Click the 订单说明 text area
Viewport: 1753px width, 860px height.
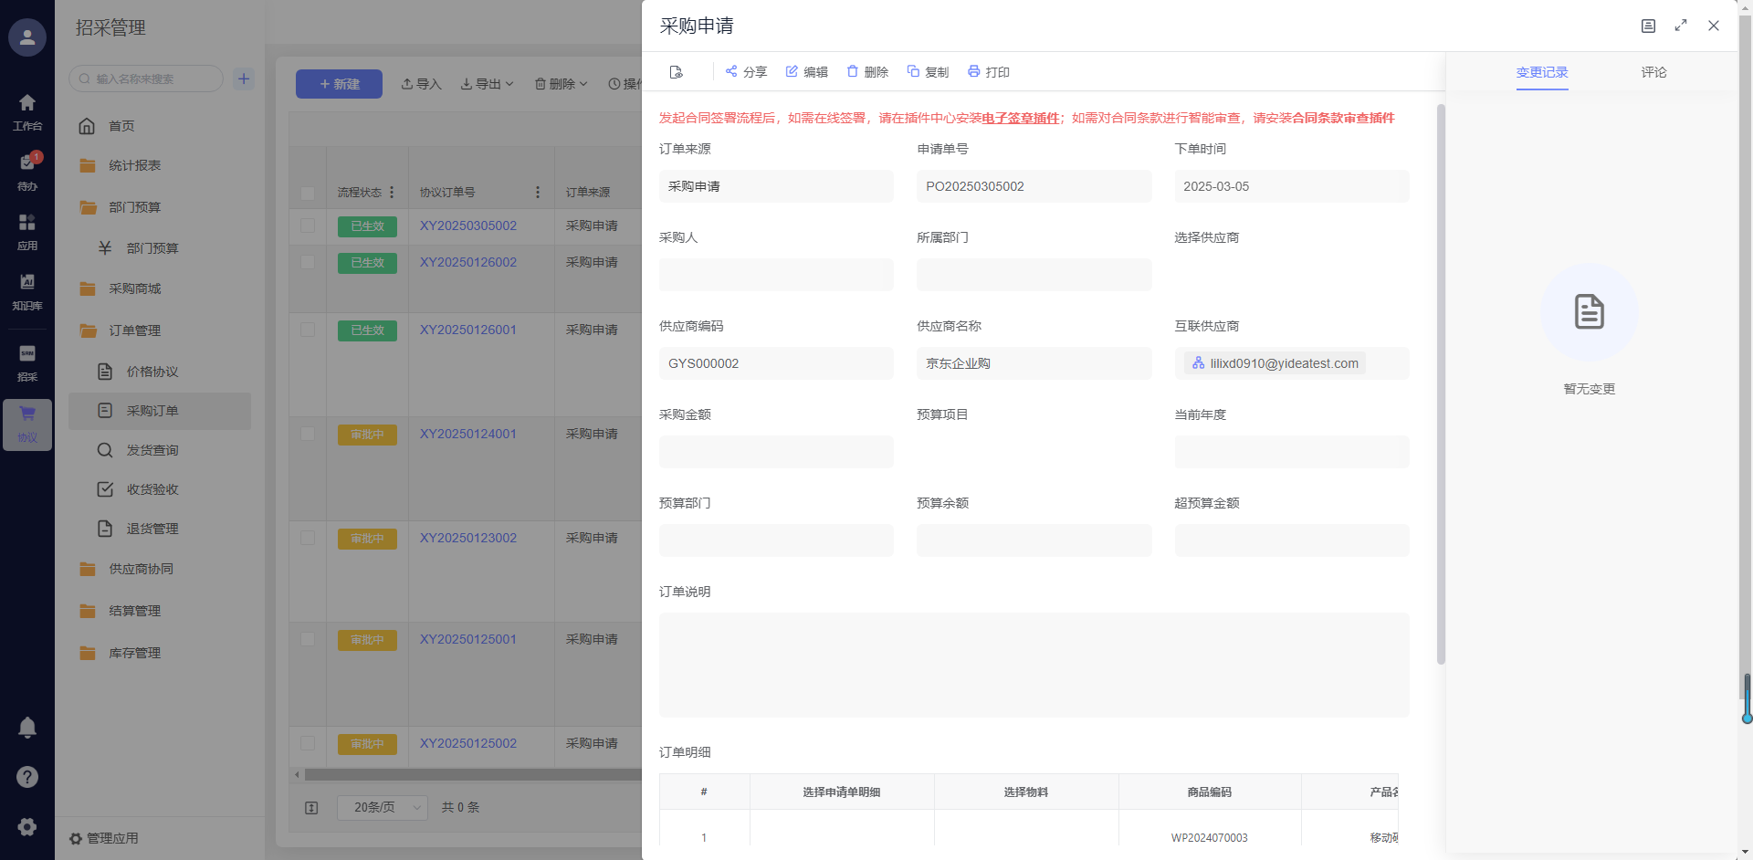(x=1034, y=665)
